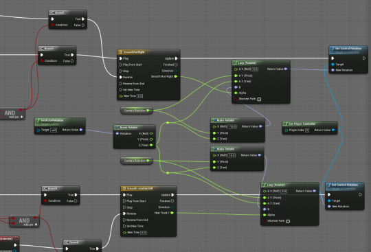Viewport: 371px width, 252px height.
Task: Click B pin on lower Lerp (Rotator)
Action: pyautogui.click(x=265, y=209)
